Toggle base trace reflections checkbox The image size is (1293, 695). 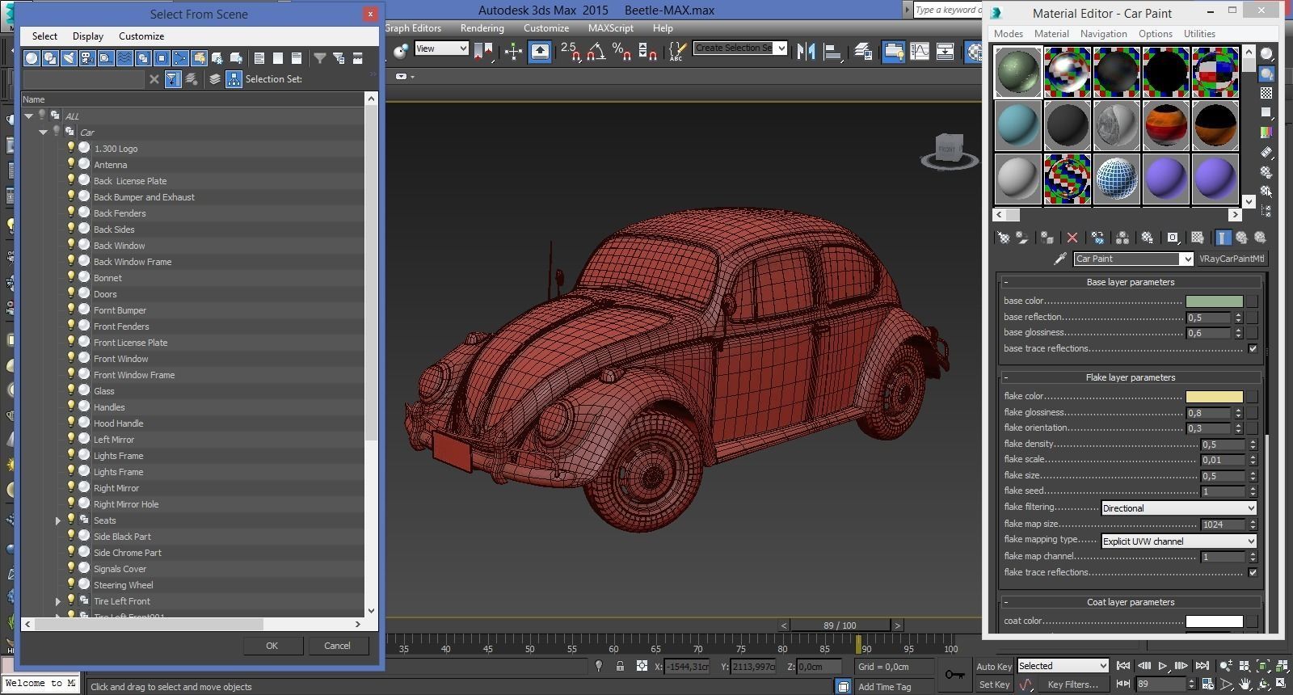pyautogui.click(x=1253, y=348)
